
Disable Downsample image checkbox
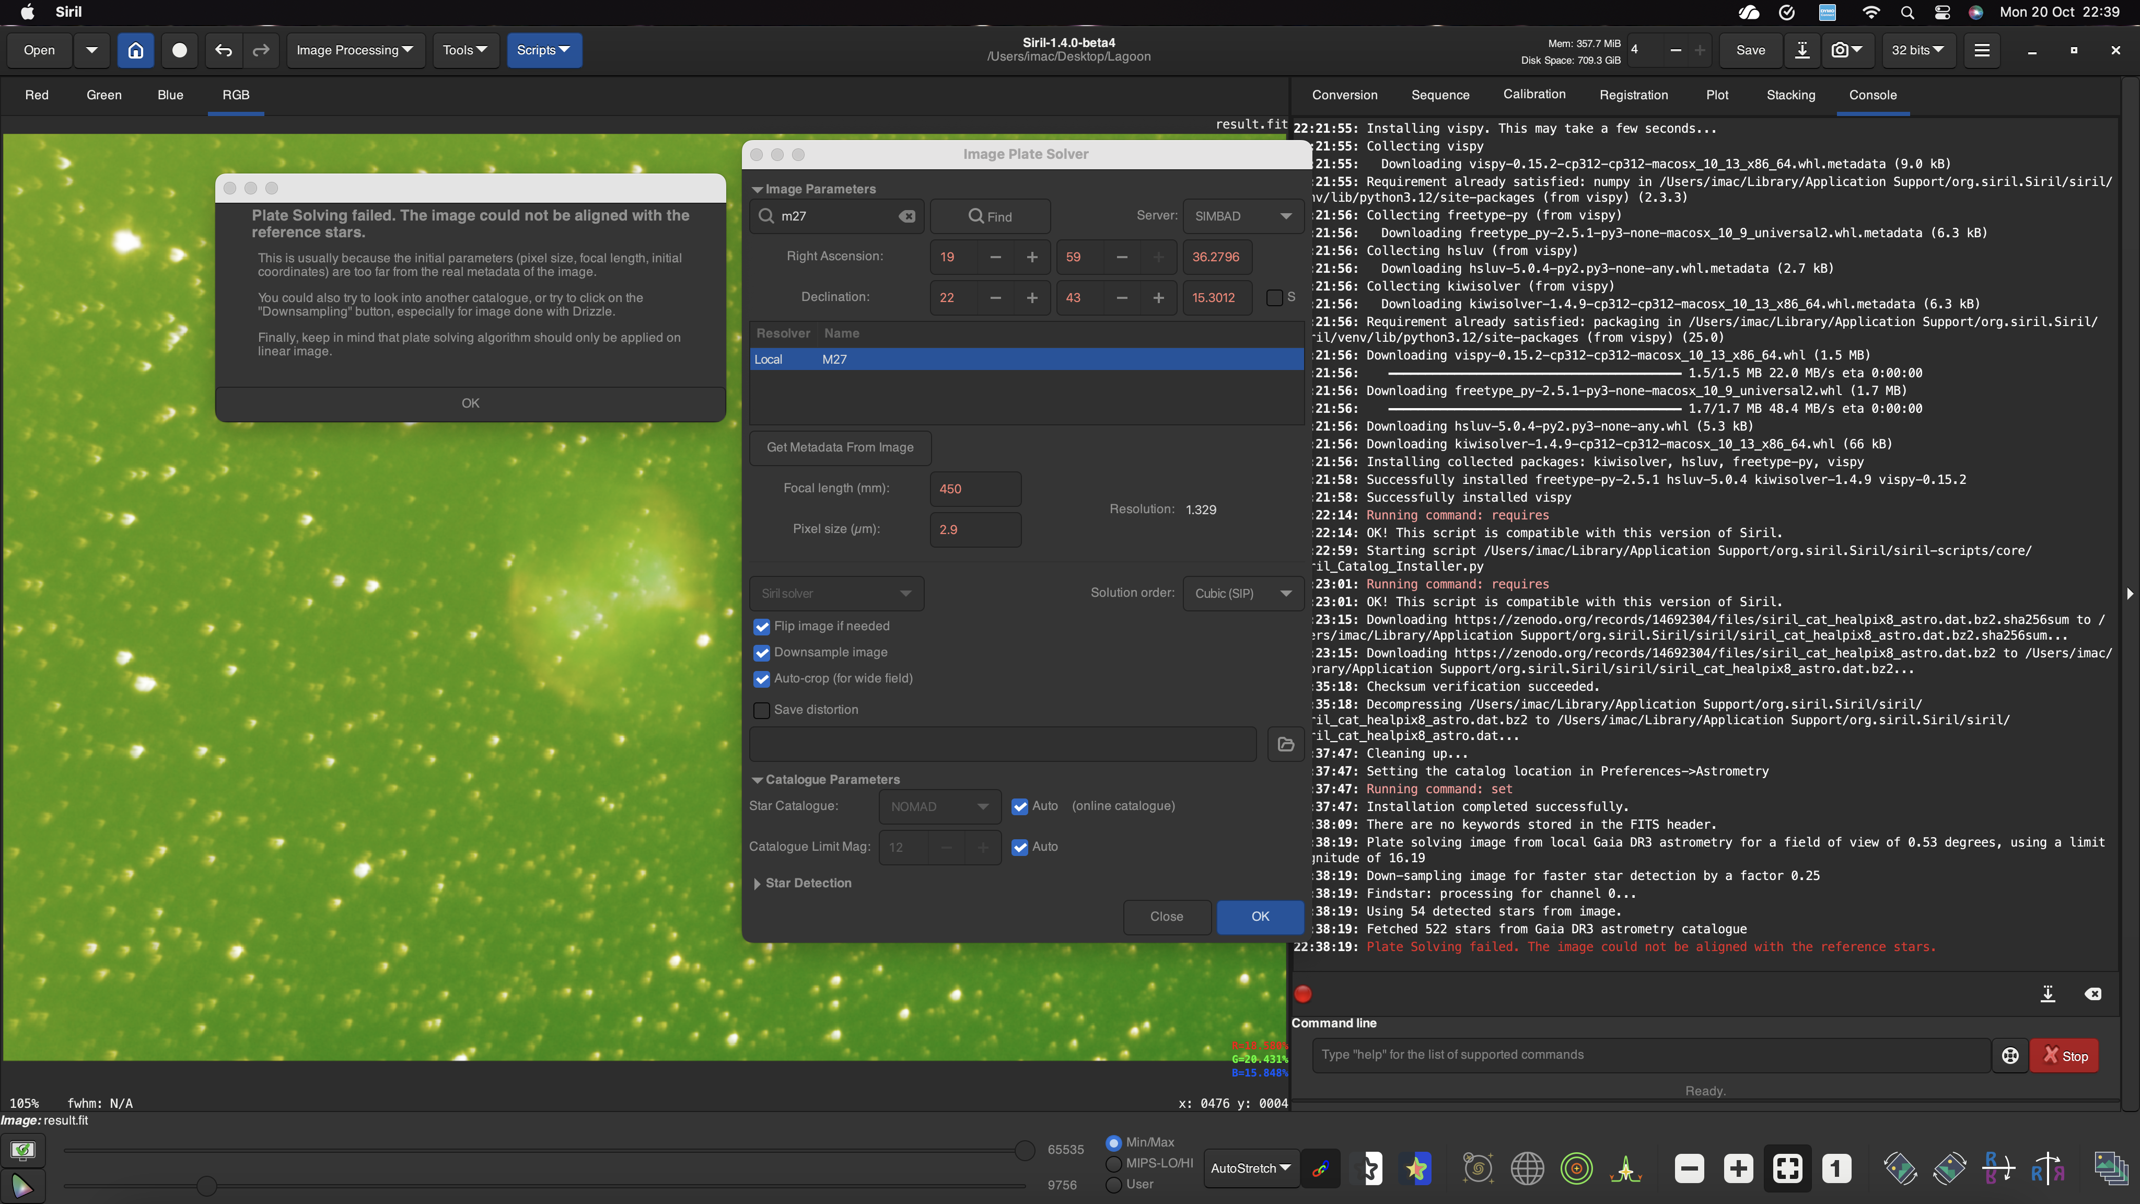[x=761, y=653]
